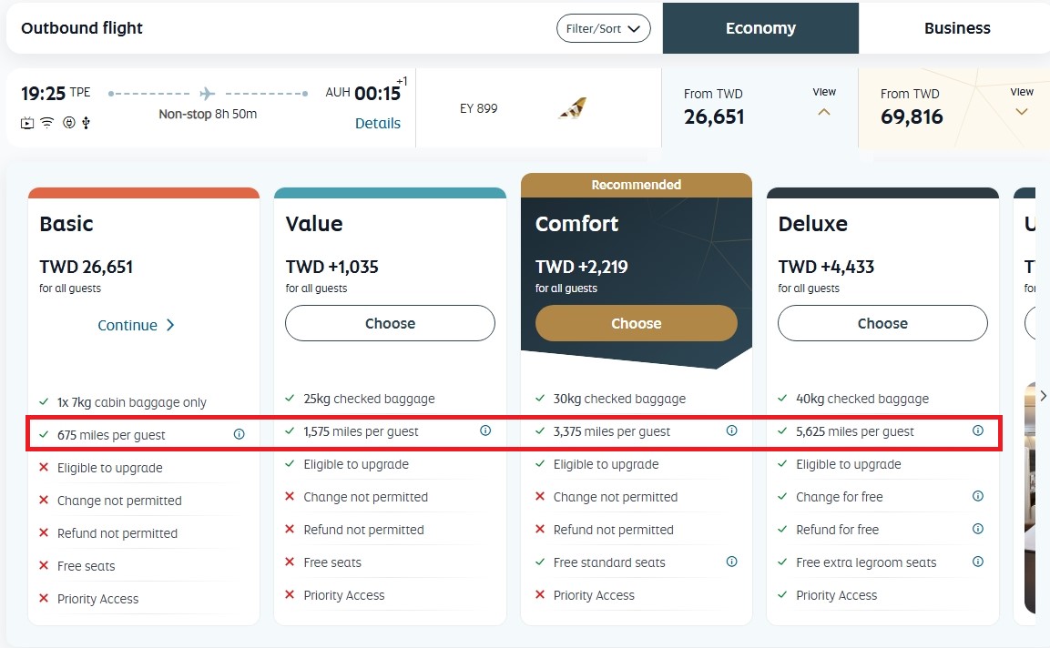Open info for Value 1,575 miles
Viewport: 1050px width, 648px height.
485,430
